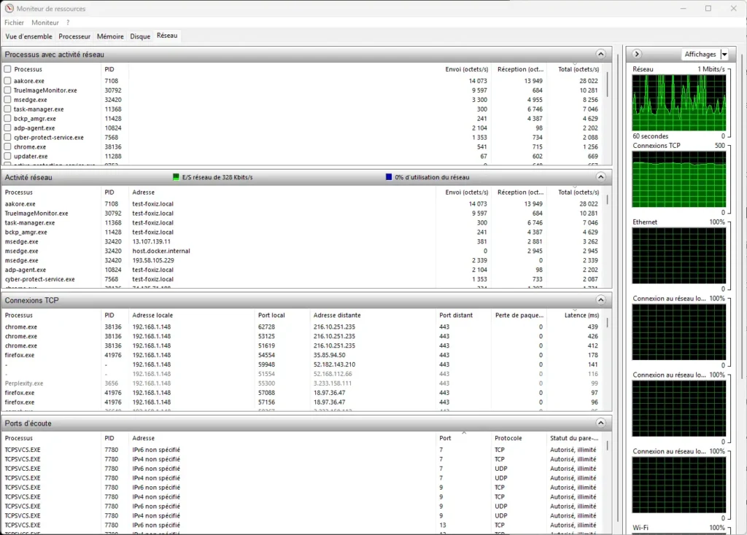Collapse the Activité réseau section chevron
747x535 pixels.
pos(600,177)
